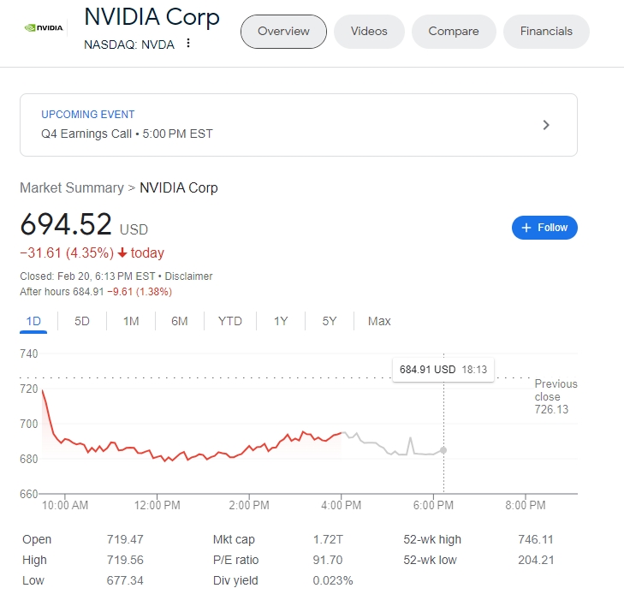Click the Market Summary breadcrumb link
This screenshot has height=594, width=624.
point(72,187)
